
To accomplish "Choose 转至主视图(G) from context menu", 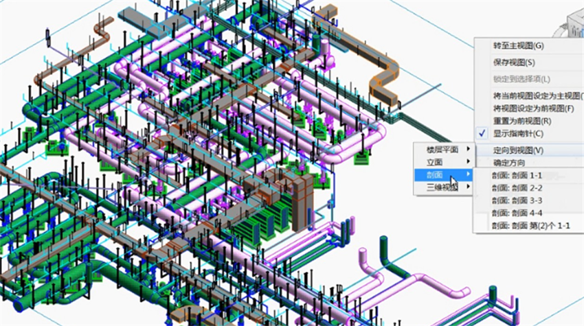I will point(518,45).
